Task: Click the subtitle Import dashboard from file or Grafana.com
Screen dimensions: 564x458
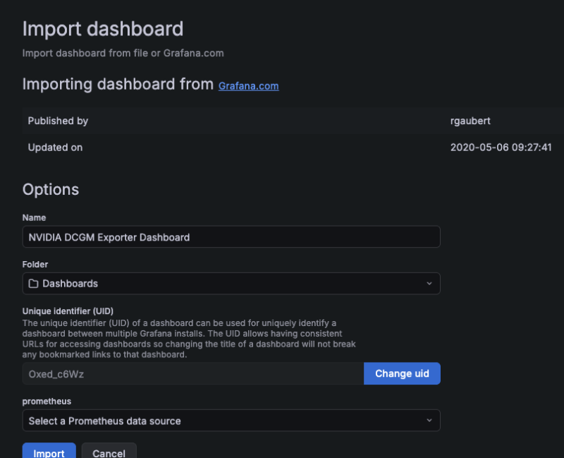Action: click(x=123, y=54)
